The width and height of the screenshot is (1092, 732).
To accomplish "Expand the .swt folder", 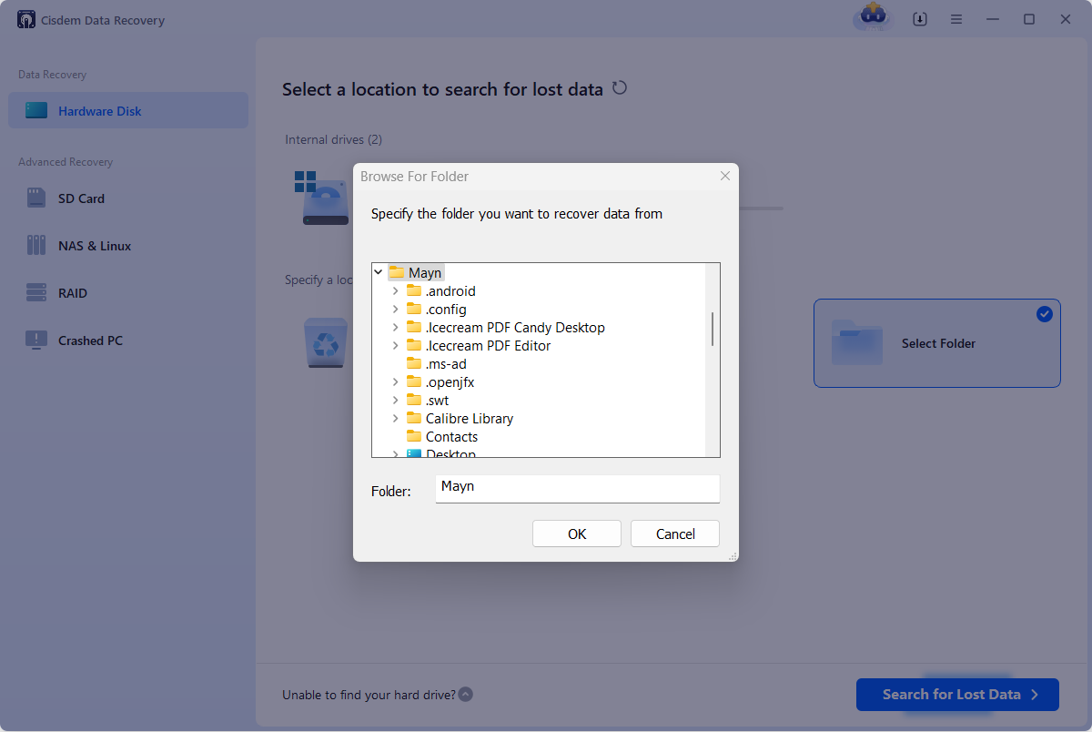I will tap(396, 400).
